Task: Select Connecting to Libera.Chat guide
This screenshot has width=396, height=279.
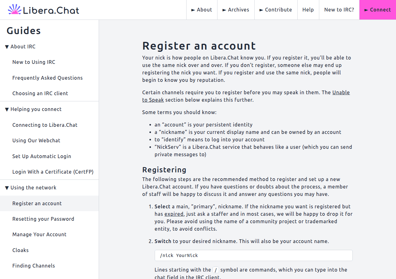Action: [45, 125]
